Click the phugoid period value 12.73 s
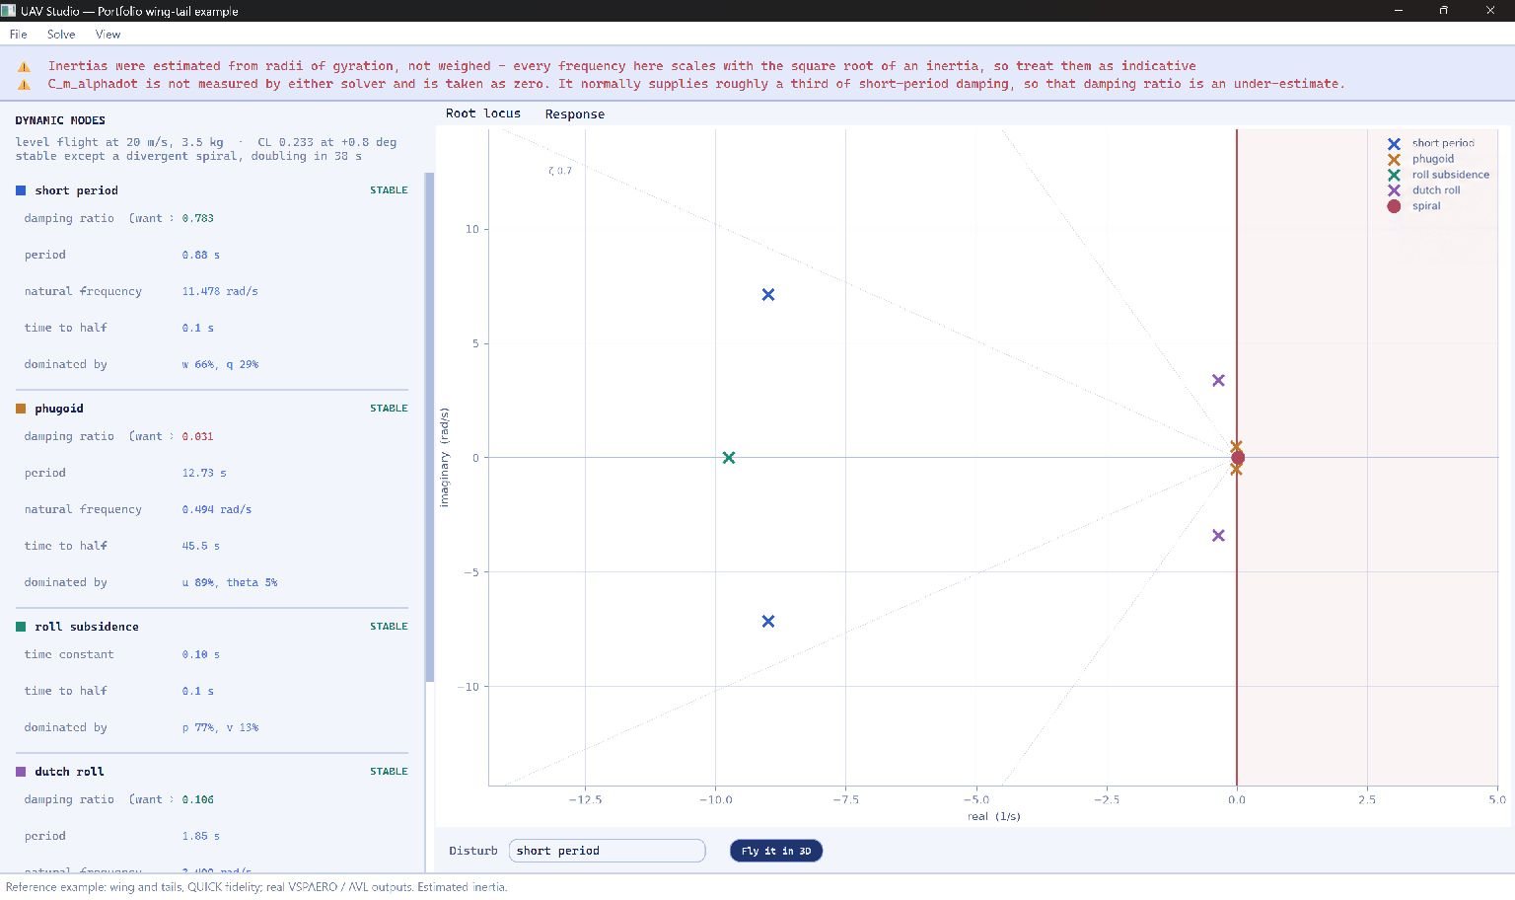The width and height of the screenshot is (1515, 900). [204, 473]
